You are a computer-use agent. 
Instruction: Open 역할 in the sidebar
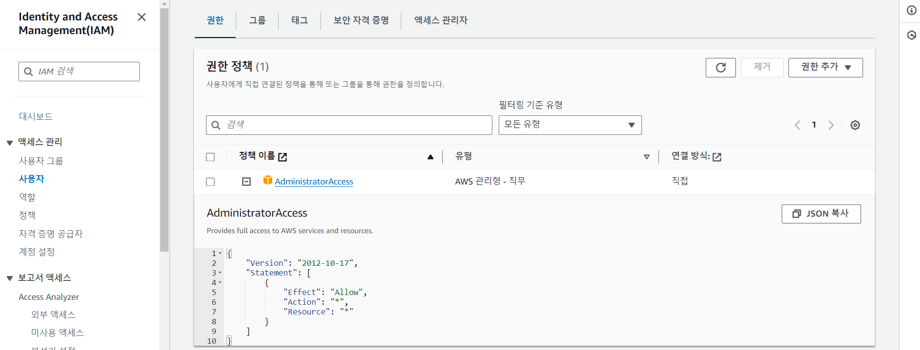27,197
